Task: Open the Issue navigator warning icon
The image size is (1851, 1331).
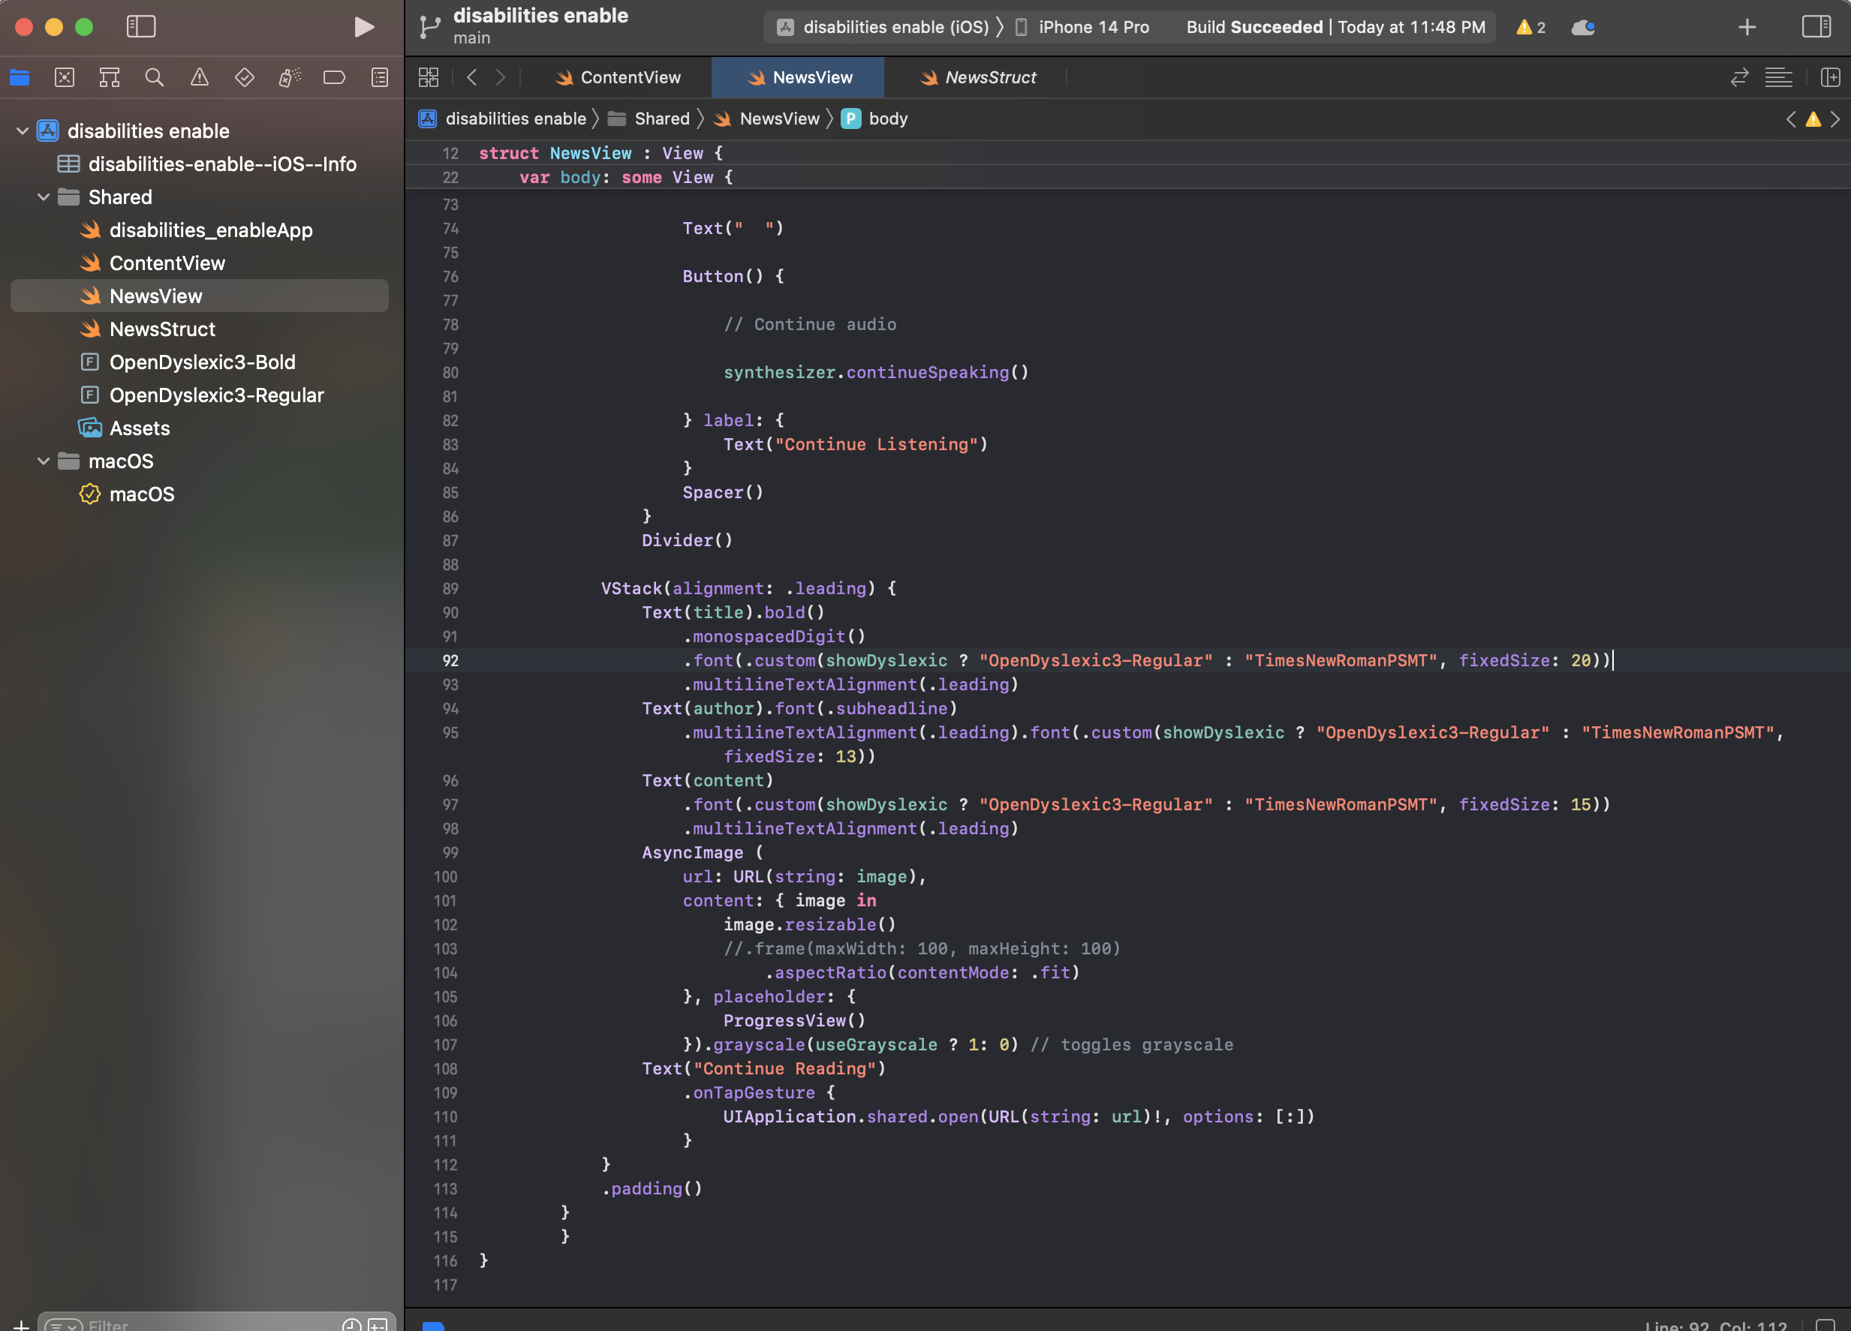Action: tap(199, 77)
